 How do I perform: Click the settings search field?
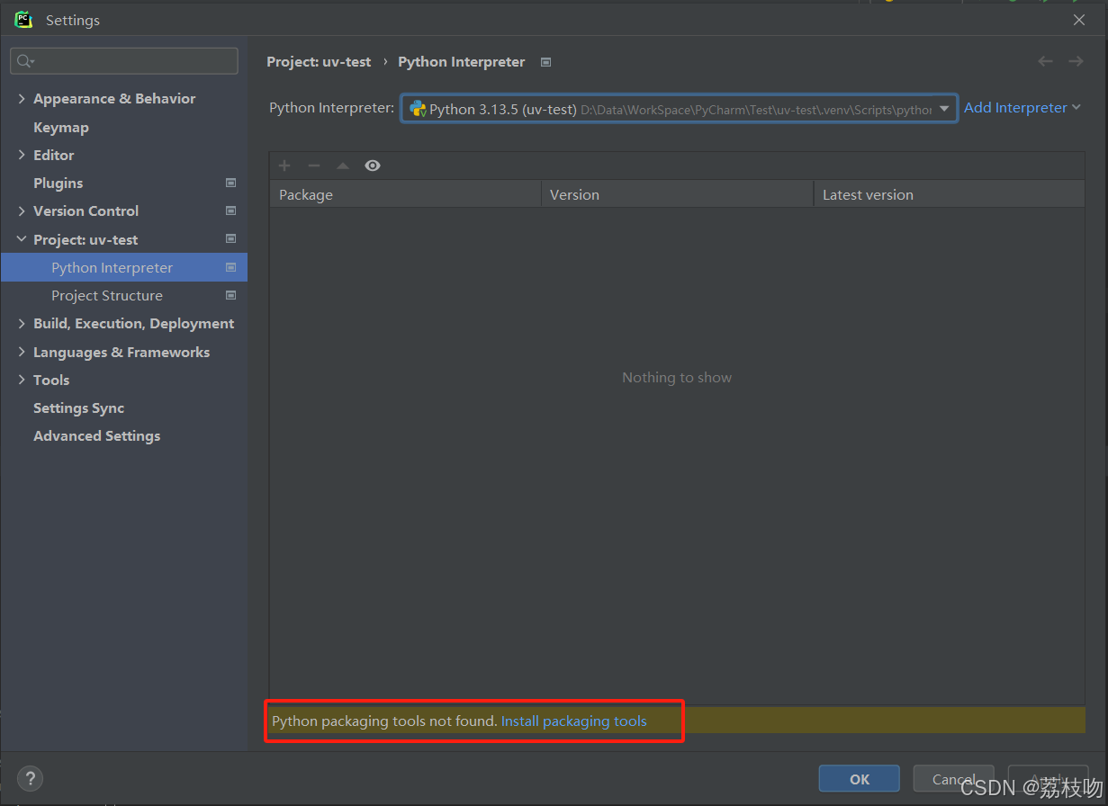click(x=124, y=61)
